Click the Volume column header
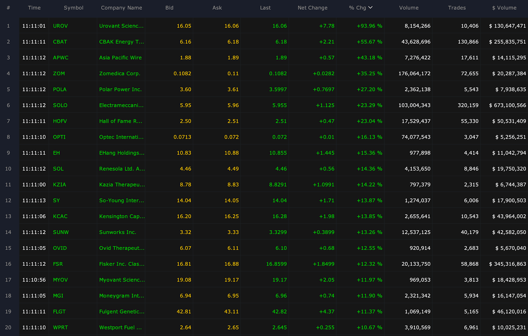The height and width of the screenshot is (336, 528). click(409, 8)
